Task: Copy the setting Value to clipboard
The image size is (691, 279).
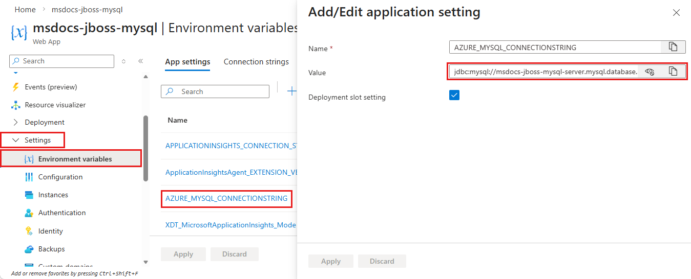Action: point(673,72)
